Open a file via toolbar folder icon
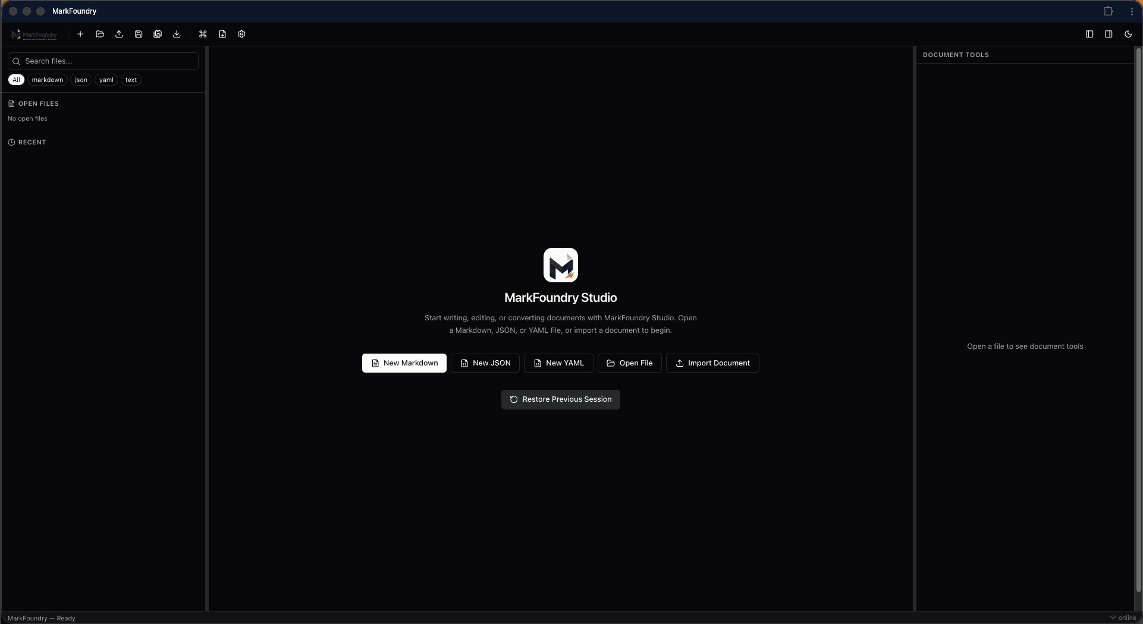Viewport: 1143px width, 624px height. click(100, 34)
